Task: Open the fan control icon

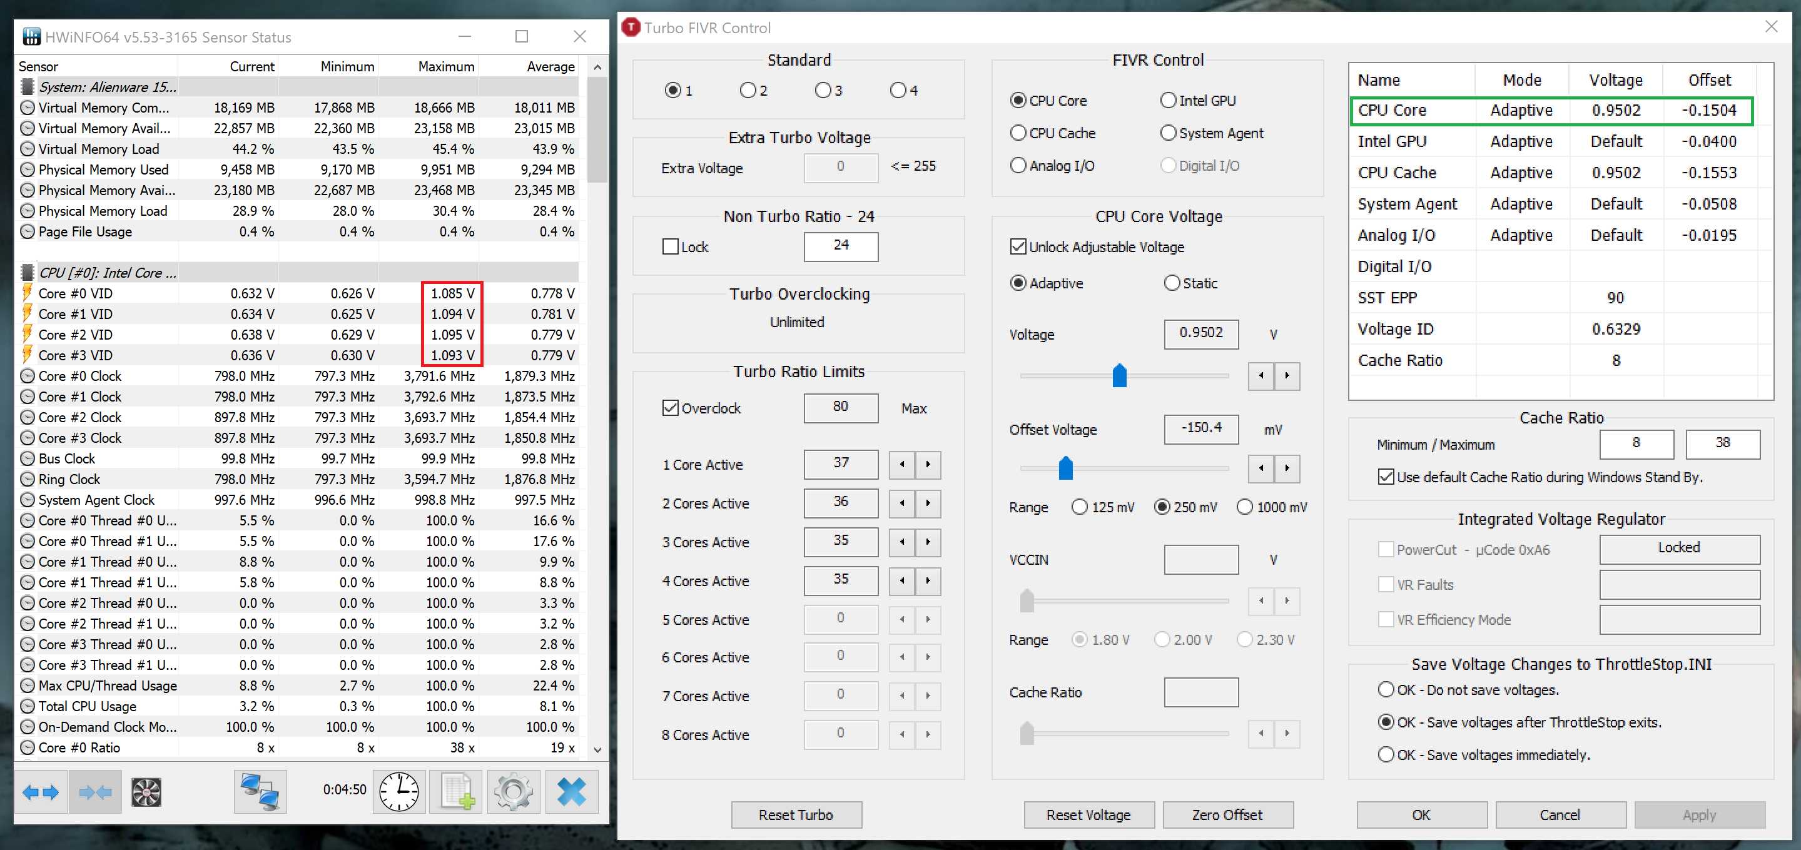Action: click(147, 791)
